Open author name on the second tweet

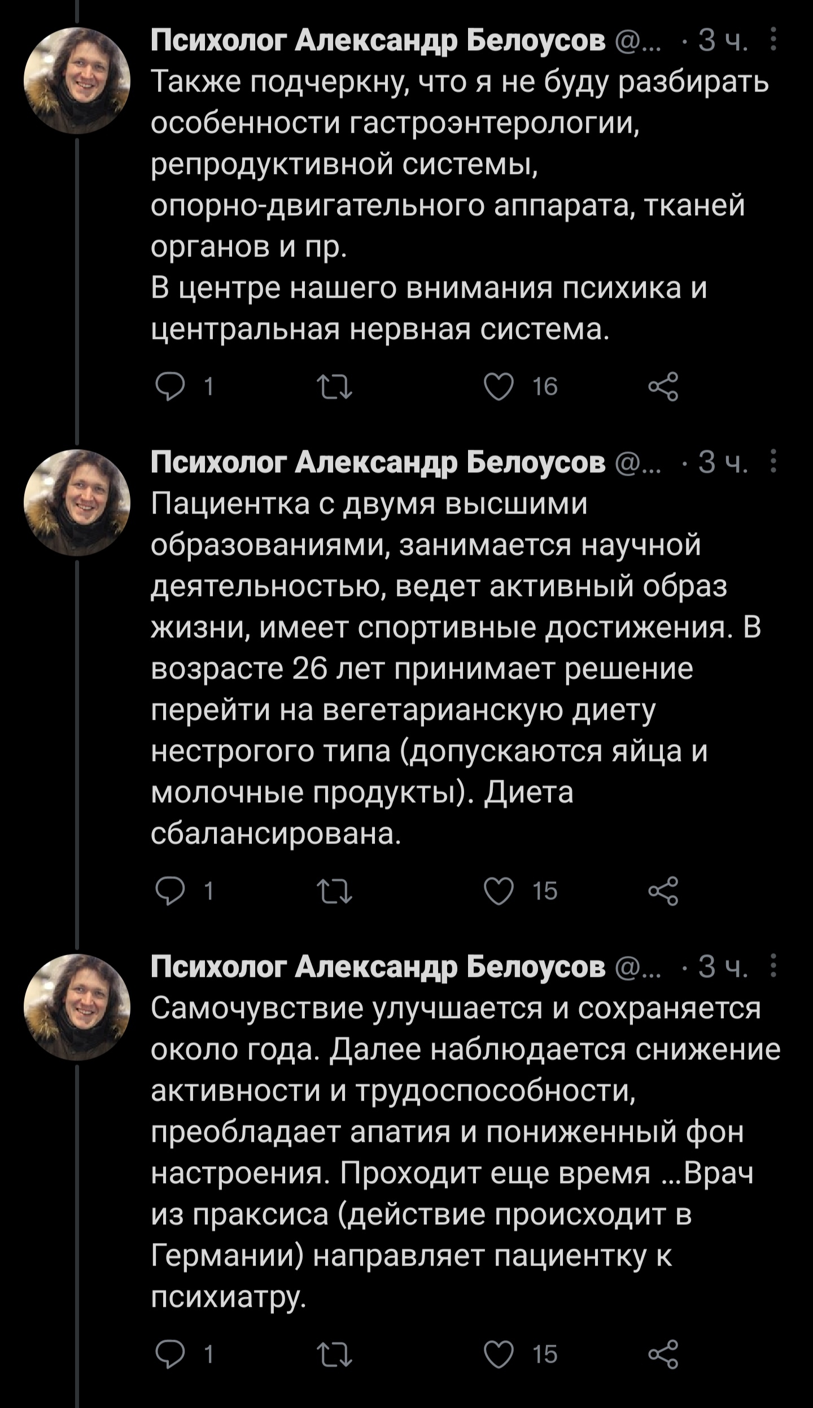pyautogui.click(x=378, y=462)
